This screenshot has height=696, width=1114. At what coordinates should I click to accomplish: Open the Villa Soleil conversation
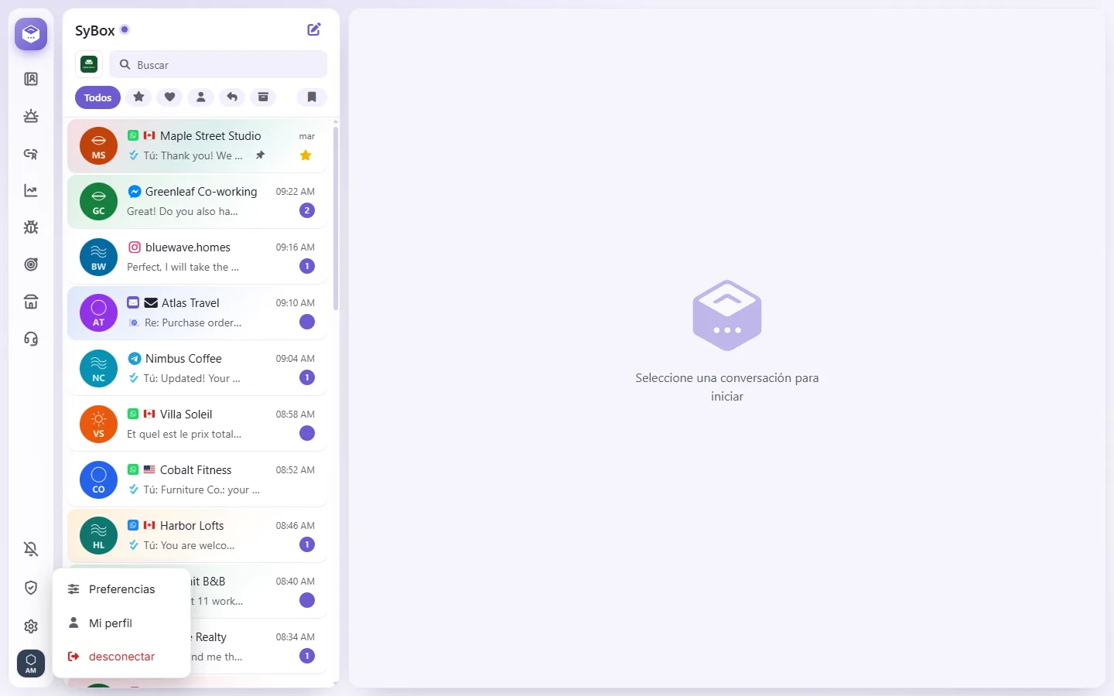coord(197,424)
